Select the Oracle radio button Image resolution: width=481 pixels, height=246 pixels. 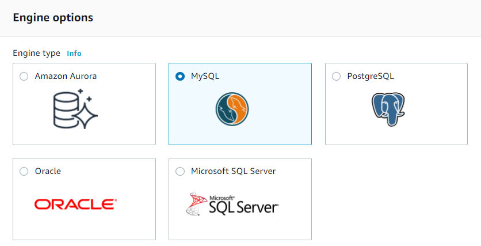[x=24, y=171]
